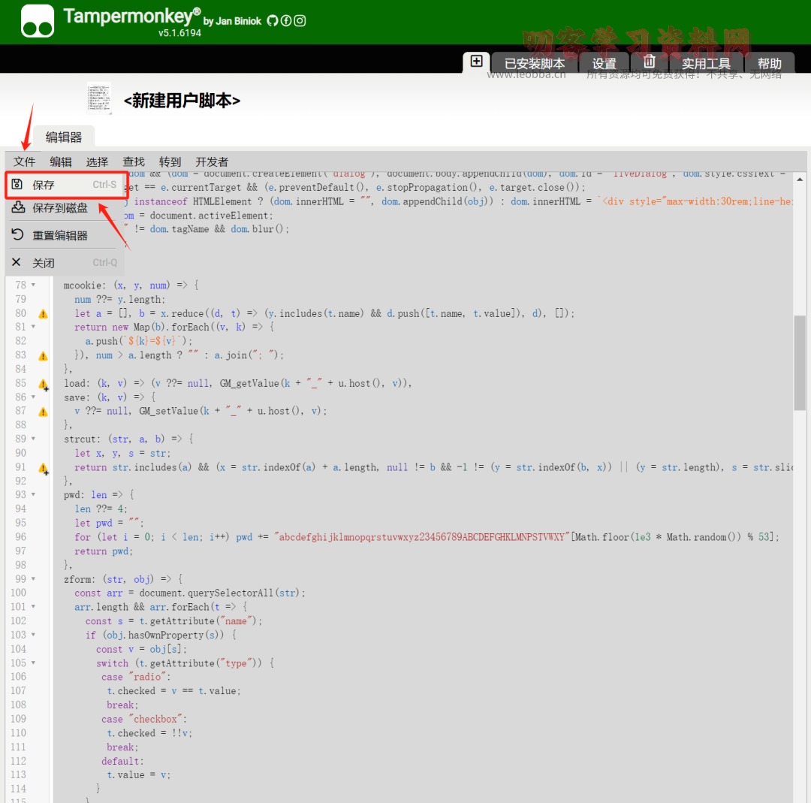Switch to the 已安装脚本 tab
The height and width of the screenshot is (803, 811).
534,64
